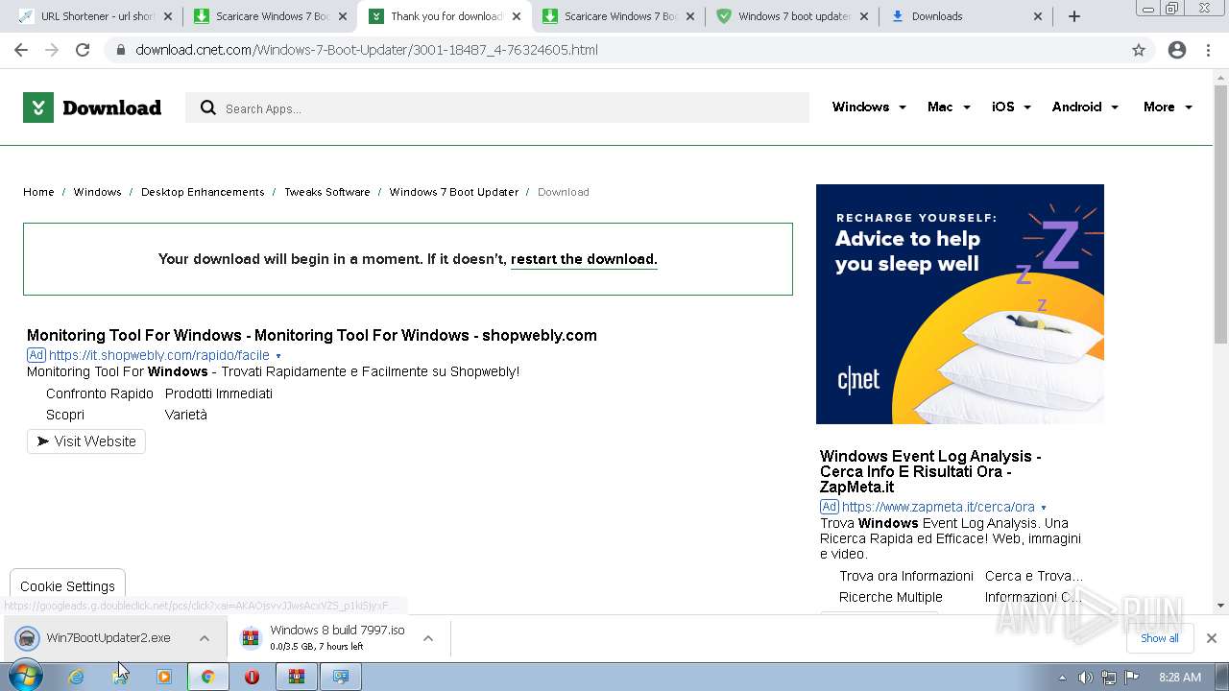The width and height of the screenshot is (1229, 691).
Task: Click Windows 7 Boot Updater breadcrumb
Action: 453,192
